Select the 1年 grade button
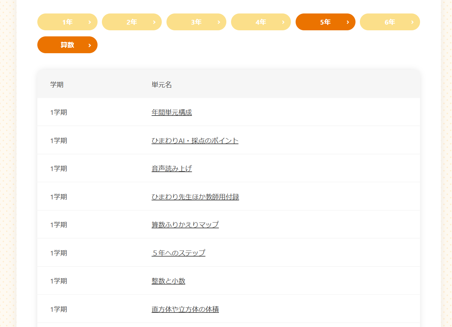 coord(67,22)
